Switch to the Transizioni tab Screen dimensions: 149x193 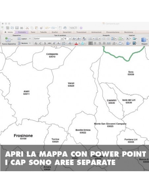point(81,32)
